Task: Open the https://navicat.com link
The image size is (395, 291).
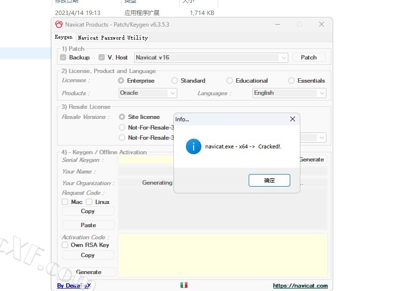Action: coord(300,286)
